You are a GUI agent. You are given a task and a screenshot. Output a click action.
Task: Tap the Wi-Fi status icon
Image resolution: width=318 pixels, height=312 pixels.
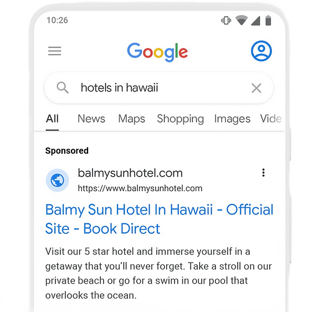pyautogui.click(x=242, y=20)
